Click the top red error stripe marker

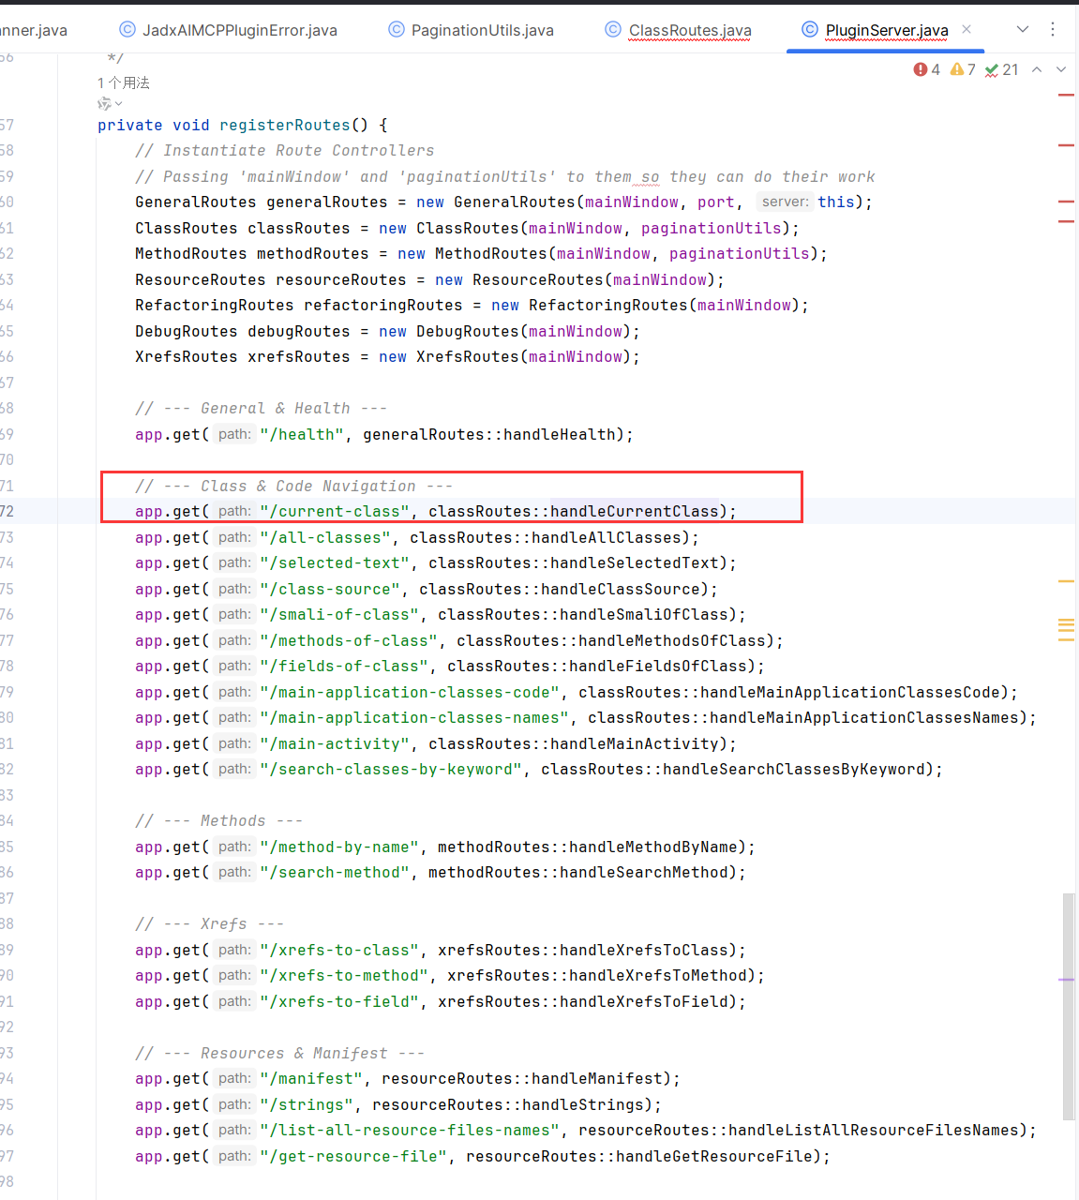tap(1066, 96)
